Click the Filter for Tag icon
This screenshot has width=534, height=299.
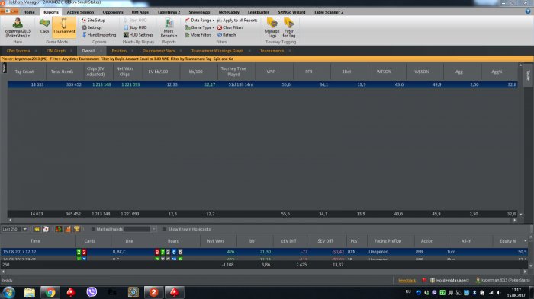coord(289,28)
